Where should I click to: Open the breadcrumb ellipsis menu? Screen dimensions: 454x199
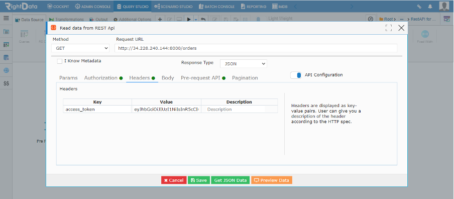tap(402, 19)
